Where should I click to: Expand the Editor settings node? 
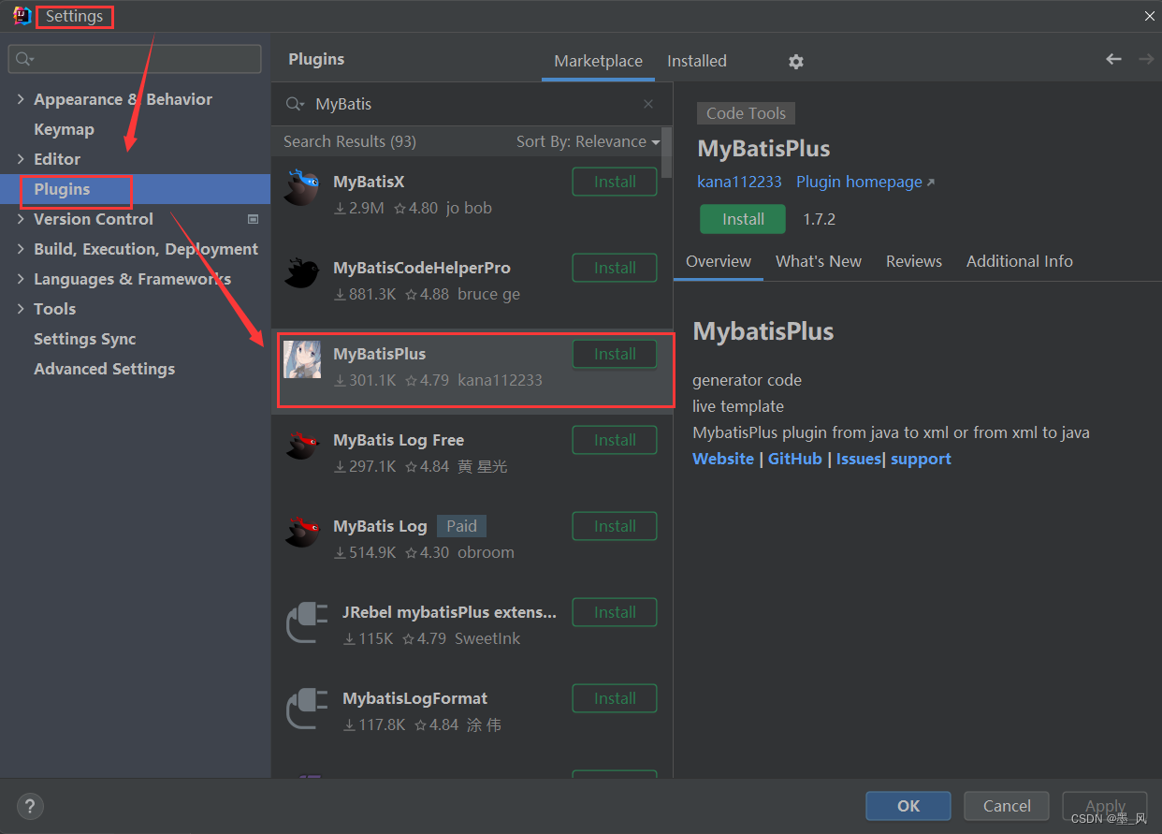click(x=21, y=159)
